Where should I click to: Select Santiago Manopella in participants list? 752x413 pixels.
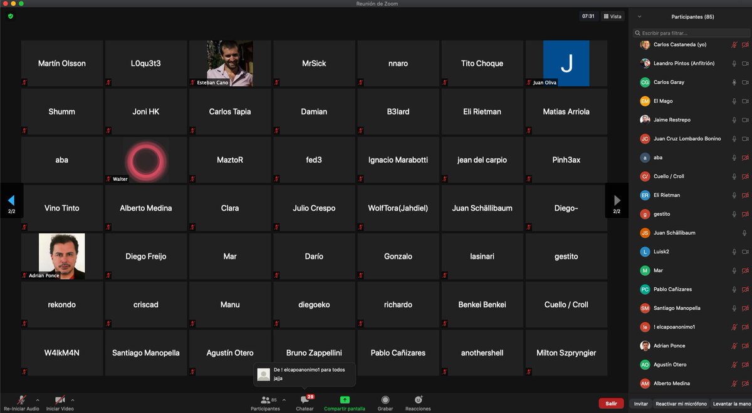click(x=691, y=308)
